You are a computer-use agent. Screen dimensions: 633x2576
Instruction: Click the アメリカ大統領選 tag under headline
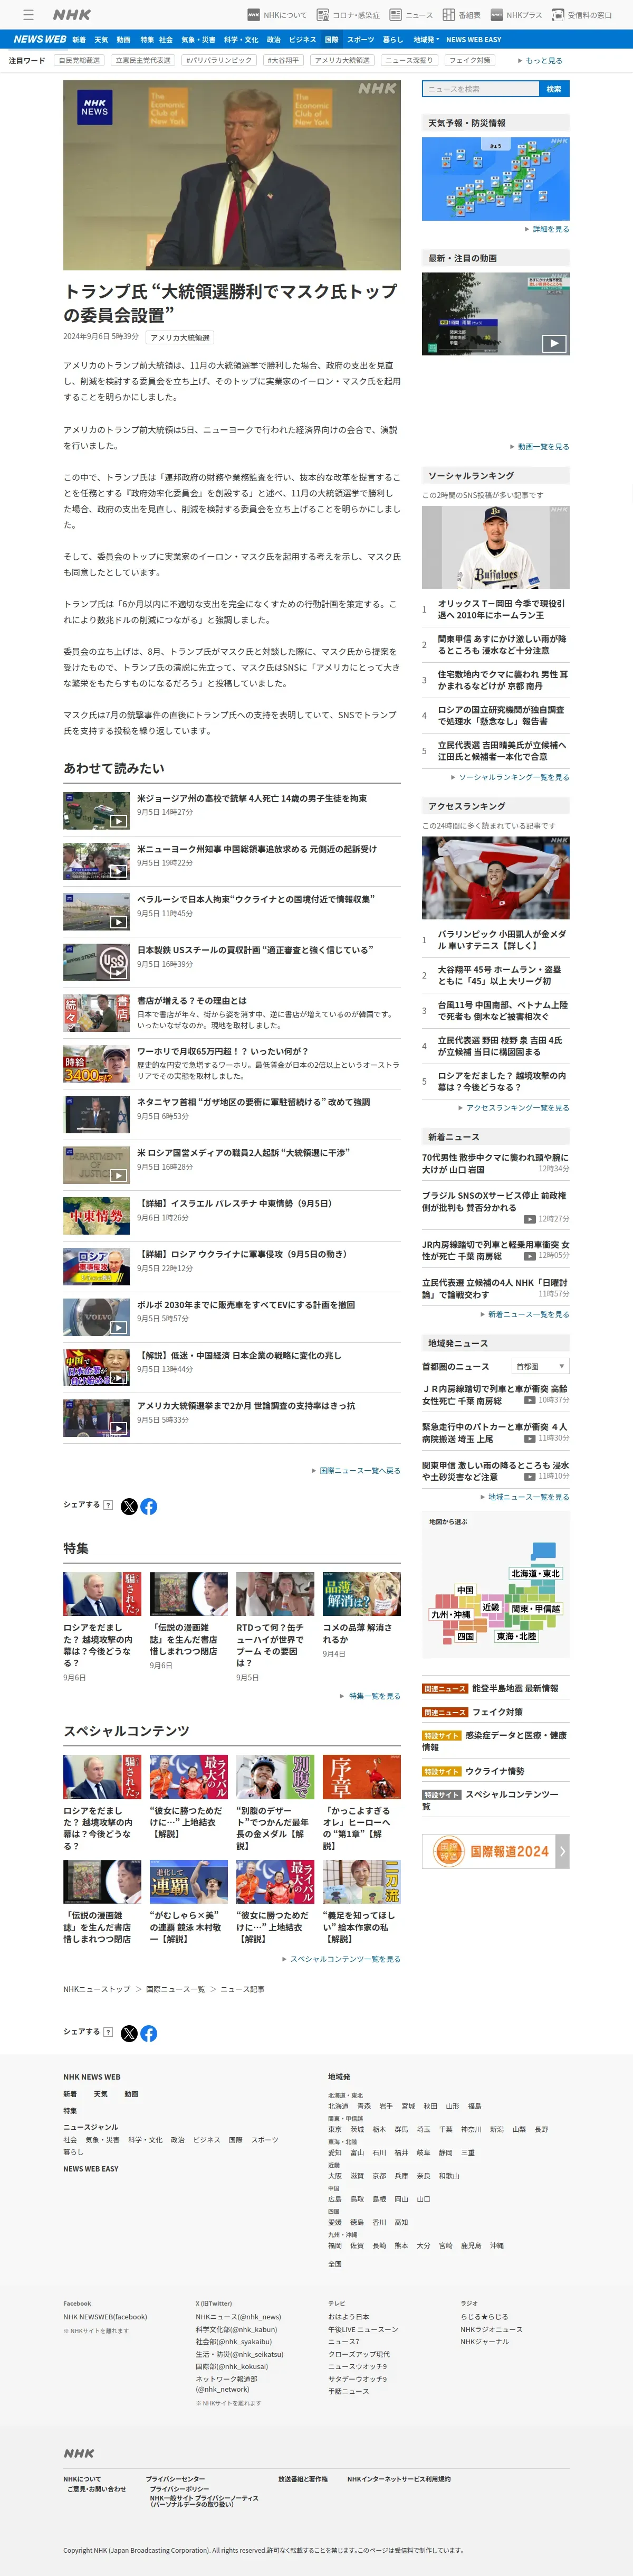[x=180, y=337]
